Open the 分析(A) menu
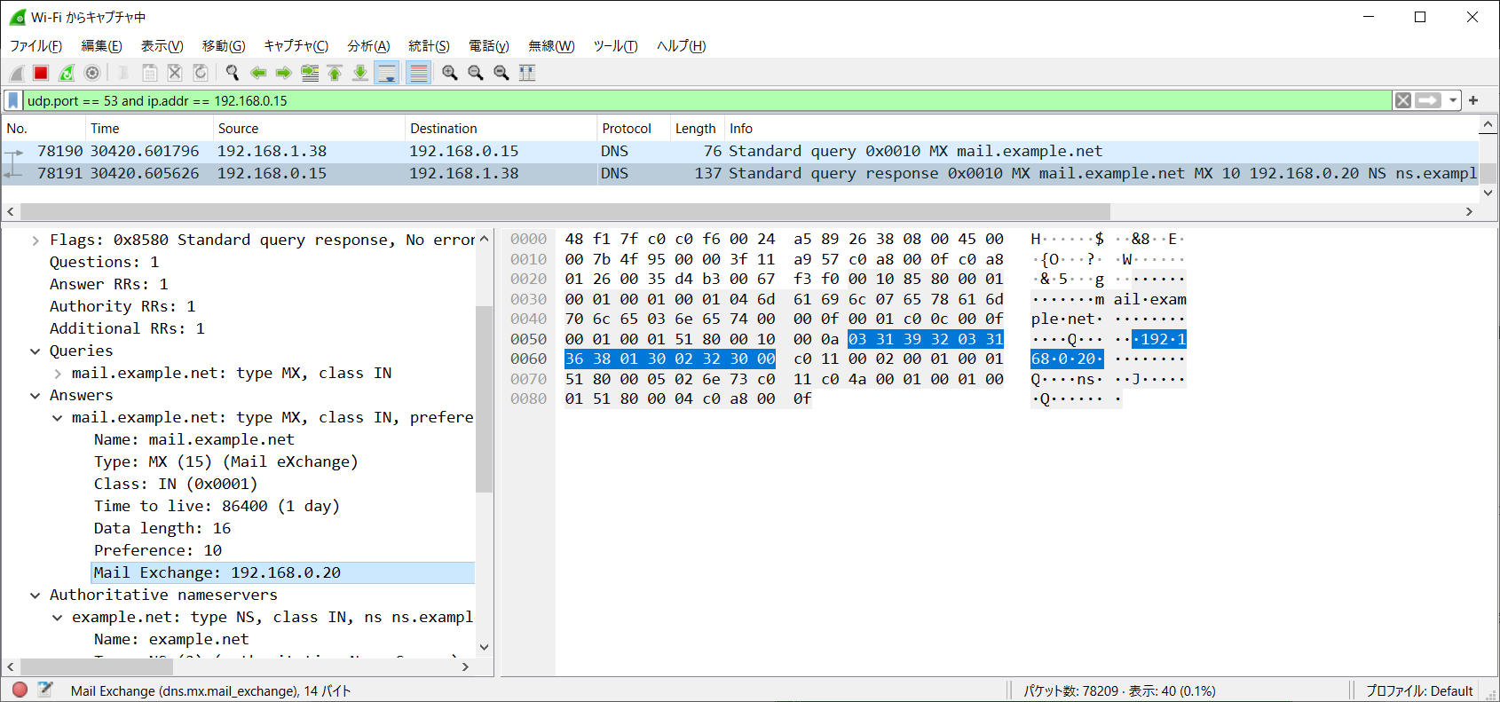Screen dimensions: 1500x702 [x=368, y=46]
